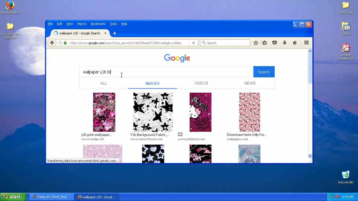The image size is (358, 201).
Task: Click the Google search query input field
Action: pos(166,72)
